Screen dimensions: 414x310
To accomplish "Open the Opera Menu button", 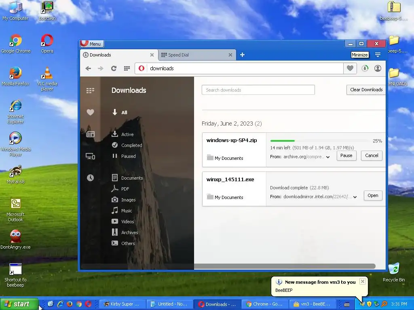I will click(x=92, y=44).
